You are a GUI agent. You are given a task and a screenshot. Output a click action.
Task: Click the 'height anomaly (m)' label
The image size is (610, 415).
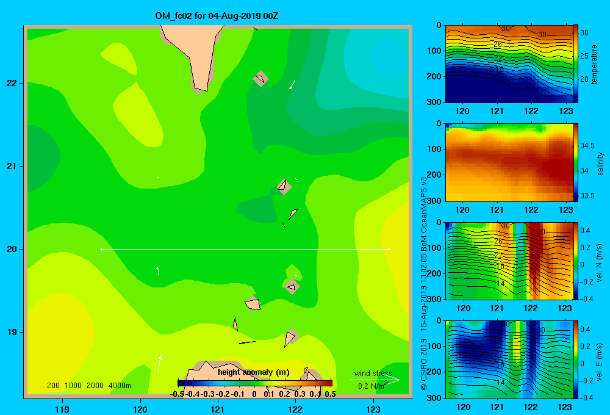tap(254, 372)
